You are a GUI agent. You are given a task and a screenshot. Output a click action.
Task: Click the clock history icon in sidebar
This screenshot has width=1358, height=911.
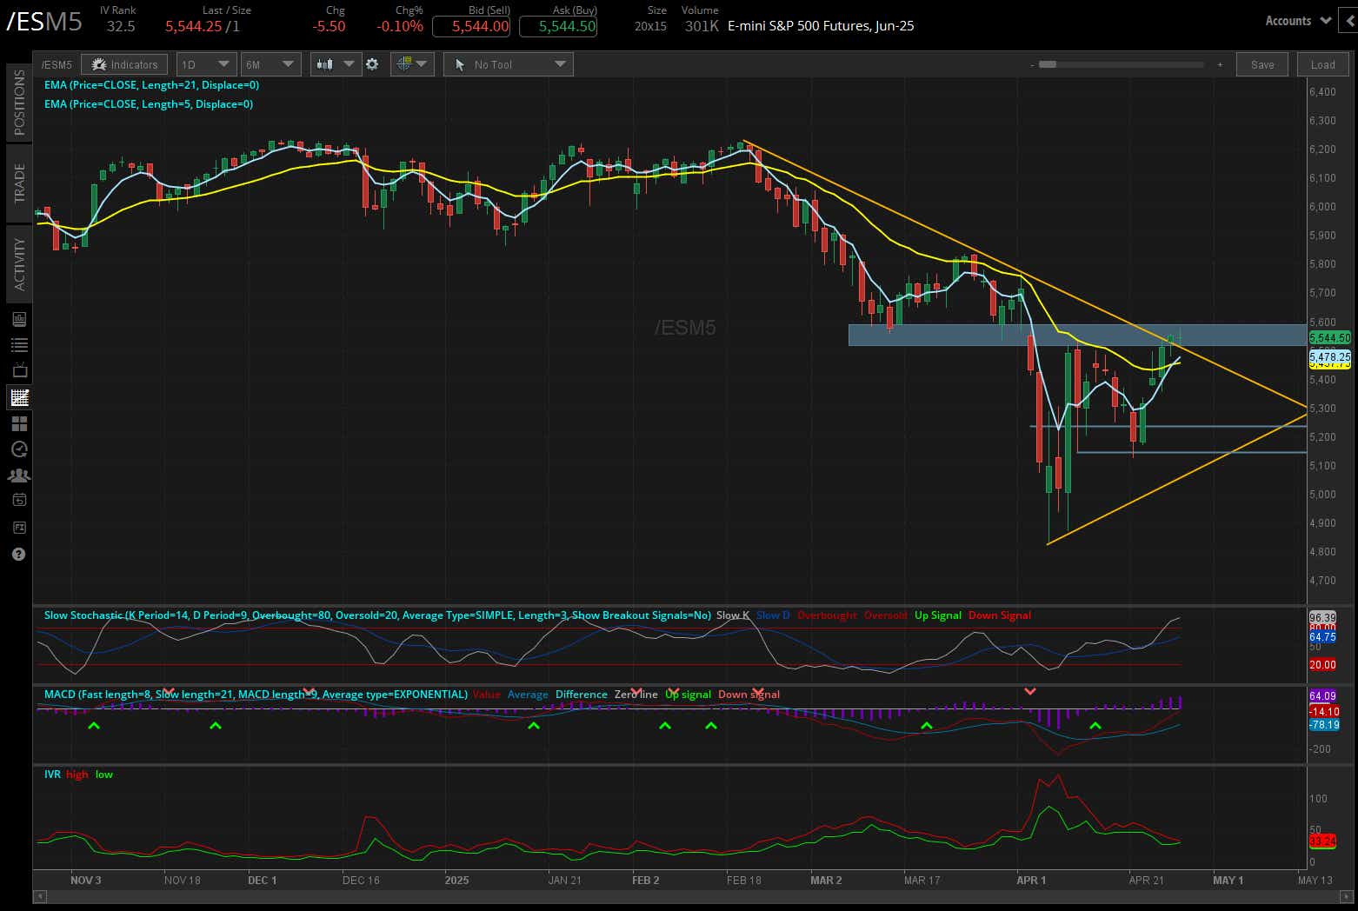click(x=18, y=449)
